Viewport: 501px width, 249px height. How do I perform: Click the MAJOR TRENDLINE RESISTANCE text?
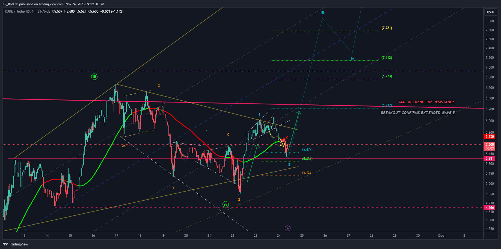coord(427,102)
